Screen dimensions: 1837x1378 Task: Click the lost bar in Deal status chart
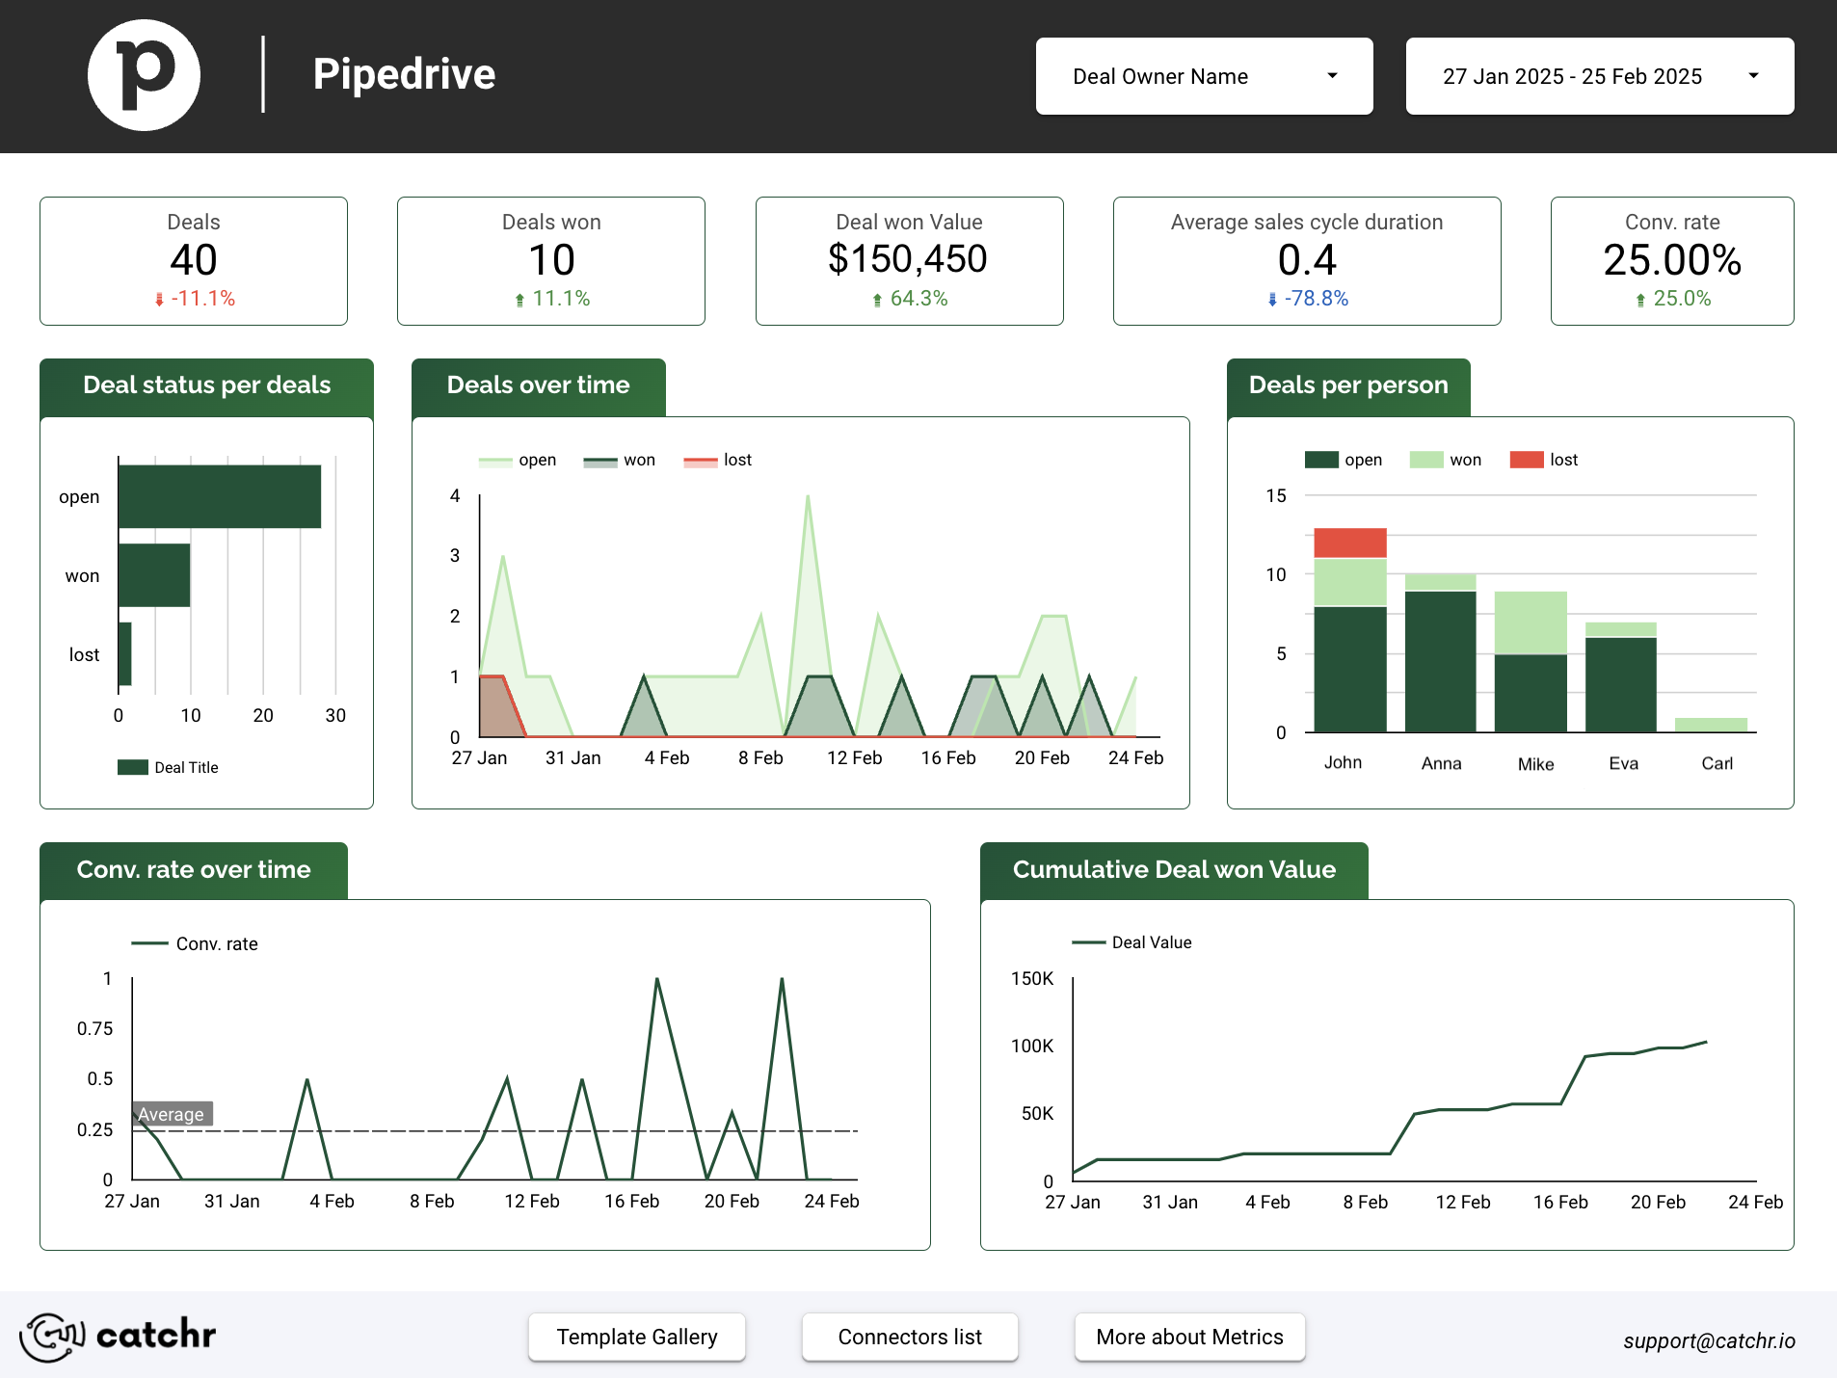(x=125, y=654)
